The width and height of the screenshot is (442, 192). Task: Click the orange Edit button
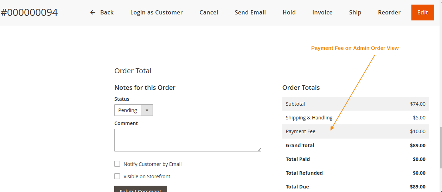422,12
